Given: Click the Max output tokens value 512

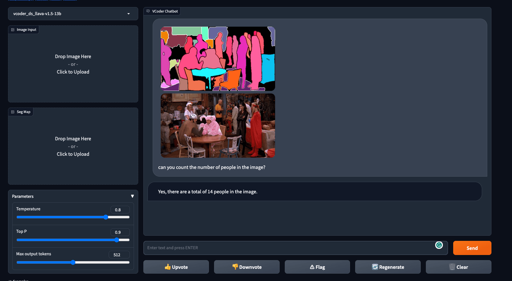Looking at the screenshot, I should [x=119, y=255].
